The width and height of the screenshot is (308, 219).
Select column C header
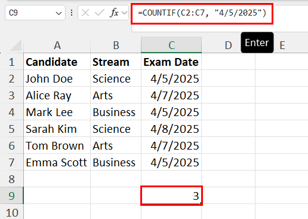pyautogui.click(x=171, y=45)
